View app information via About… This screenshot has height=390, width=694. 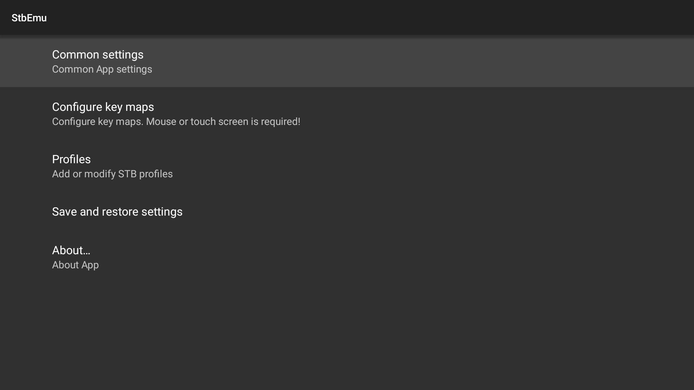[x=347, y=257]
